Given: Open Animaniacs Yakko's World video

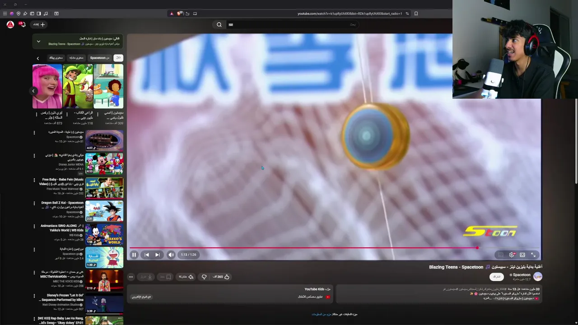Looking at the screenshot, I should pyautogui.click(x=104, y=234).
